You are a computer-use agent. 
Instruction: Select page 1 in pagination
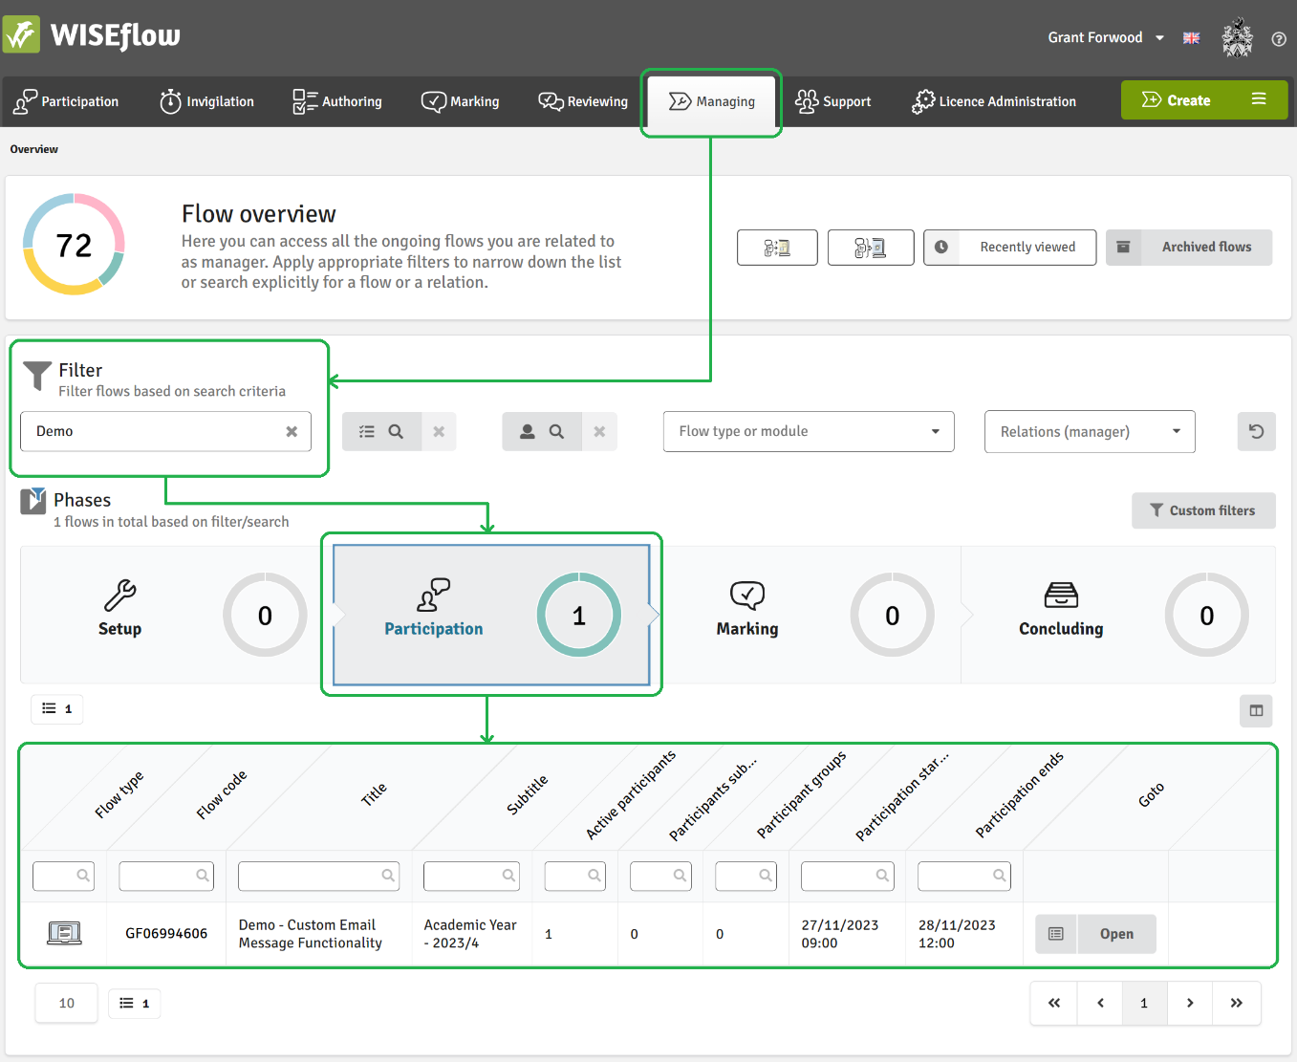click(1144, 1003)
